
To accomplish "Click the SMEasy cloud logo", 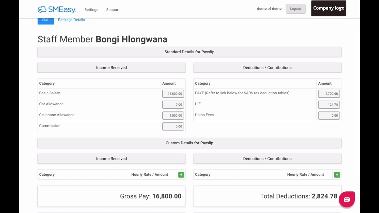I will pyautogui.click(x=57, y=9).
